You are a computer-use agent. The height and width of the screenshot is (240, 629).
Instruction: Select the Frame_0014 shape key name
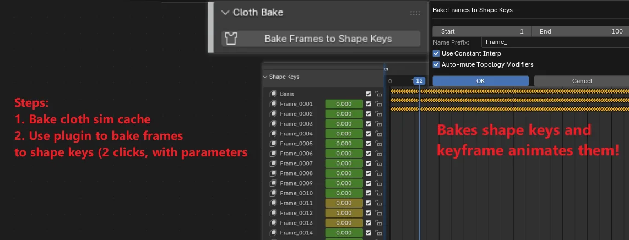click(296, 233)
